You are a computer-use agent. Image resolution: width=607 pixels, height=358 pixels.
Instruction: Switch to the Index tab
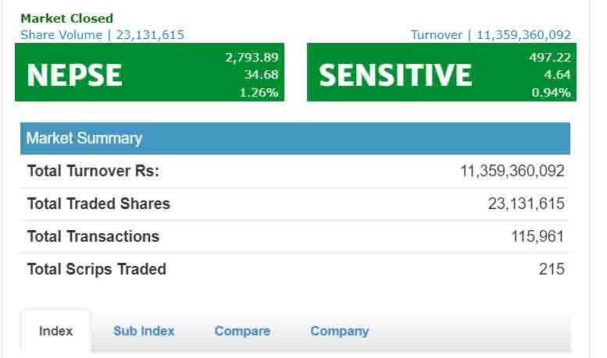pyautogui.click(x=55, y=331)
